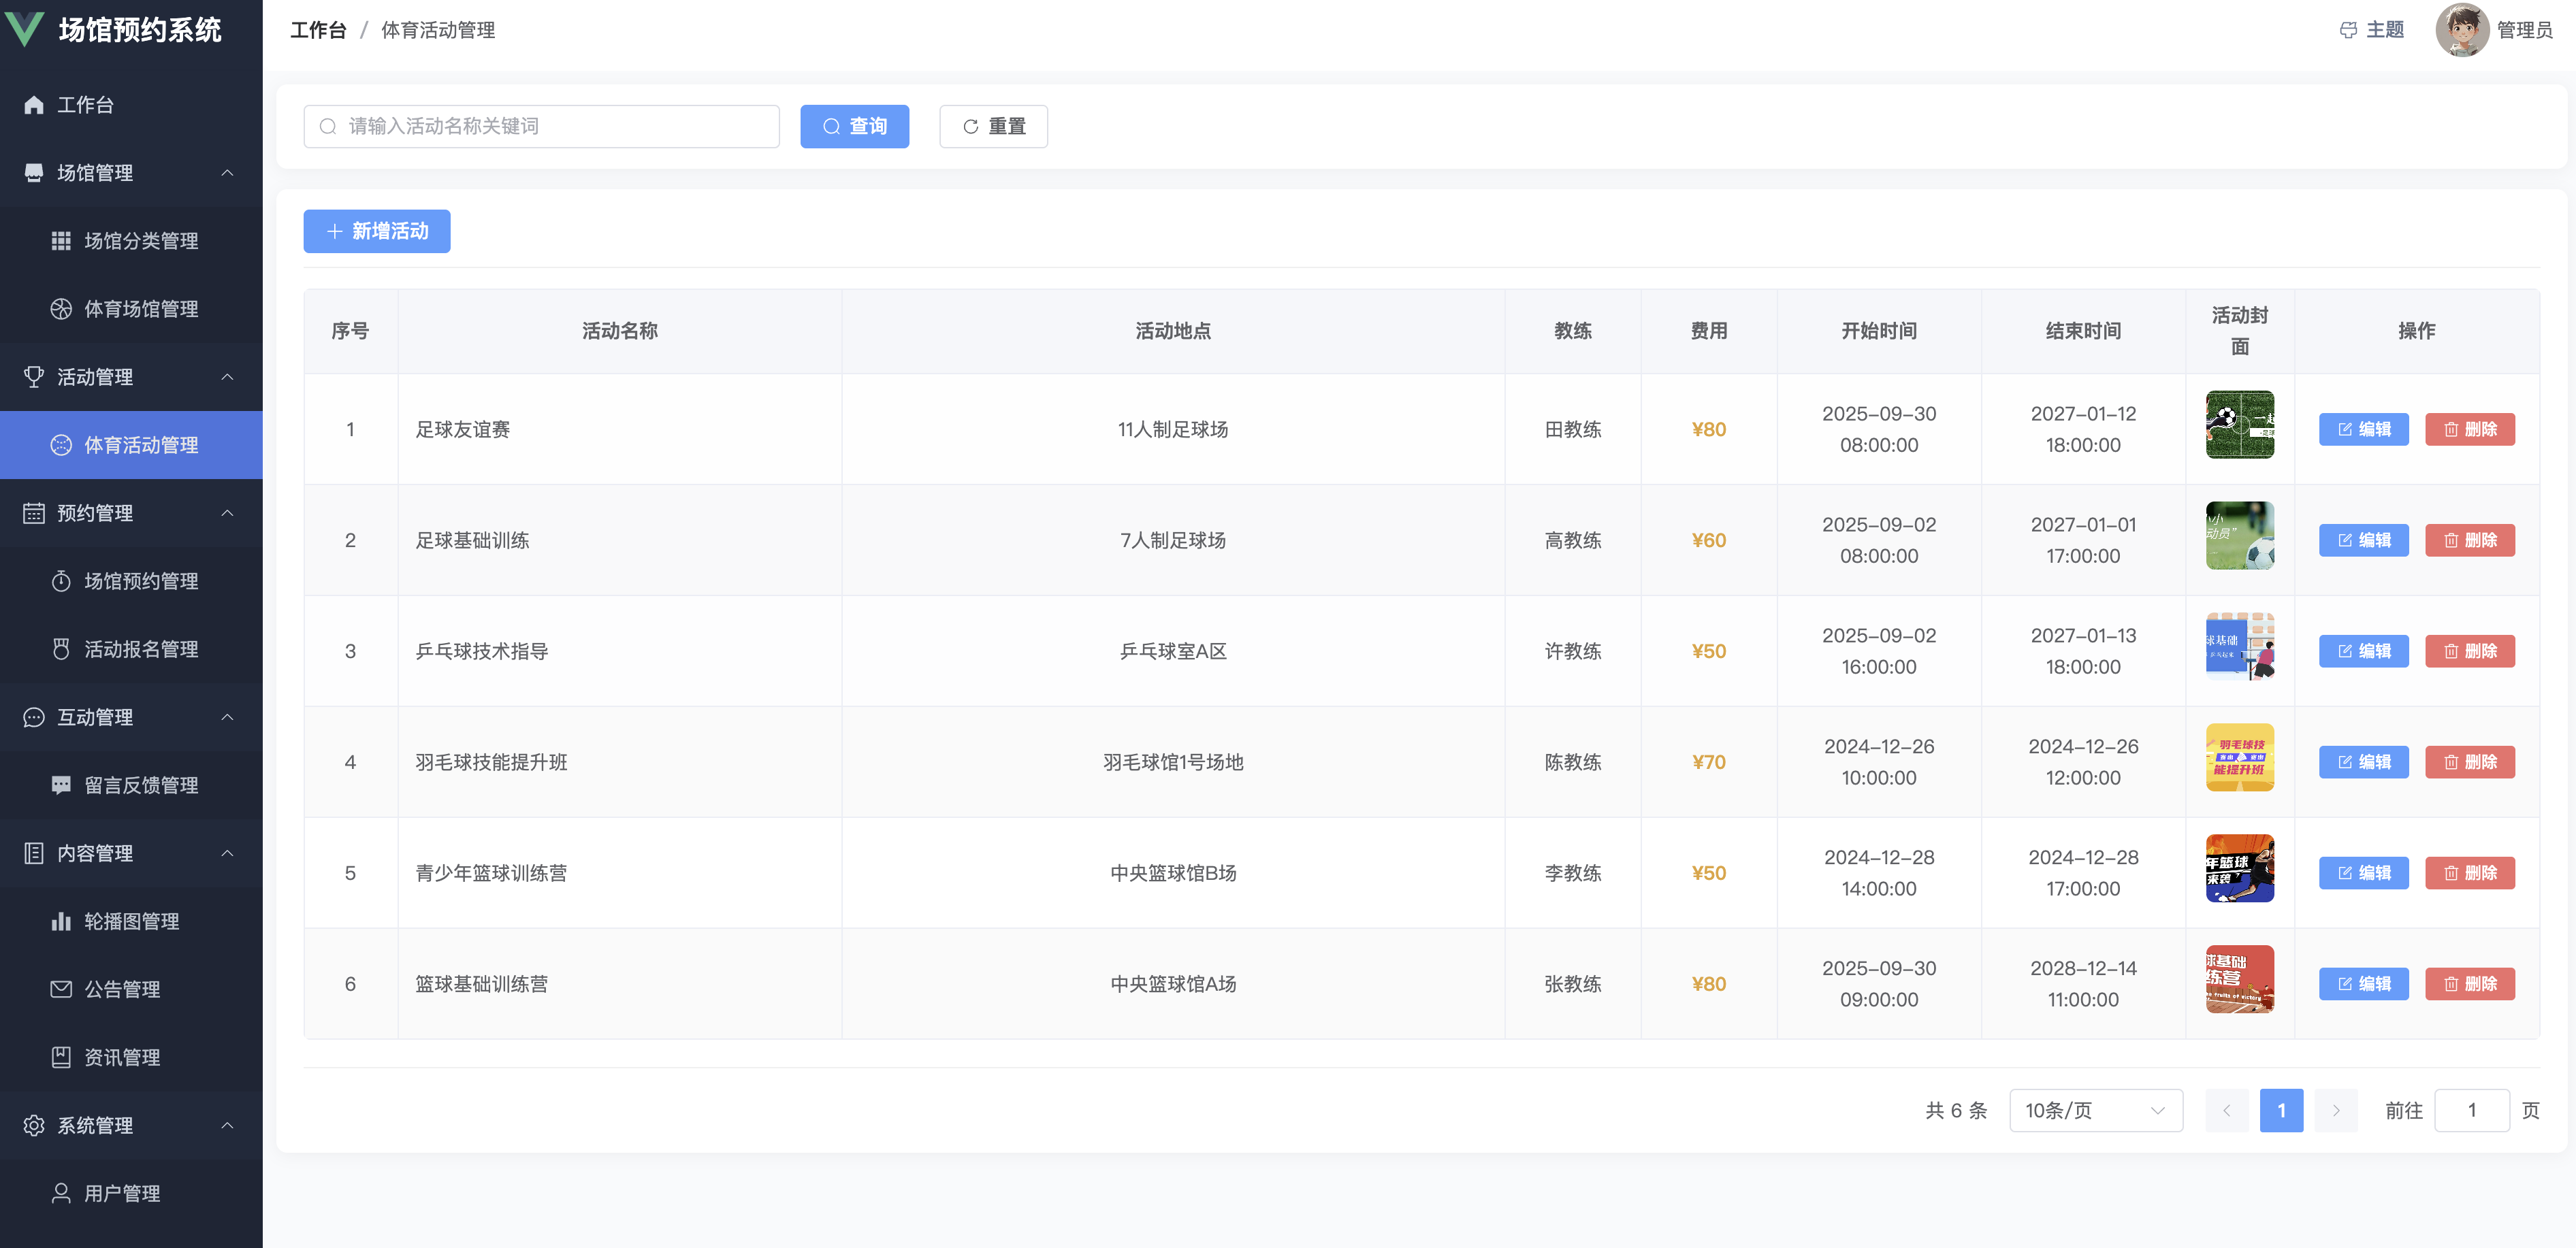The image size is (2576, 1248).
Task: Click the 新增活动 button
Action: coord(377,231)
